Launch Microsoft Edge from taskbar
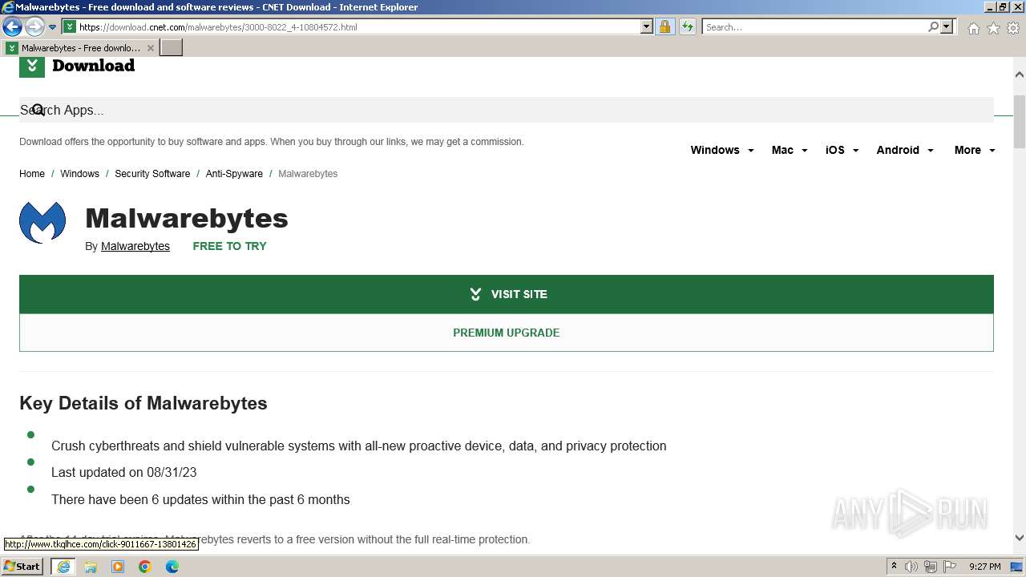 pos(172,567)
